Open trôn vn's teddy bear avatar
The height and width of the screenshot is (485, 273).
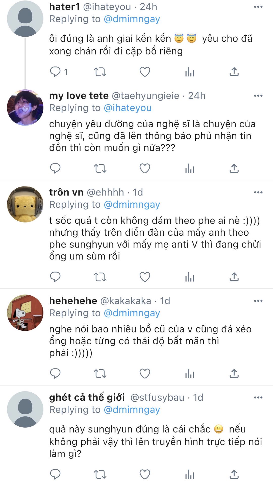click(25, 204)
